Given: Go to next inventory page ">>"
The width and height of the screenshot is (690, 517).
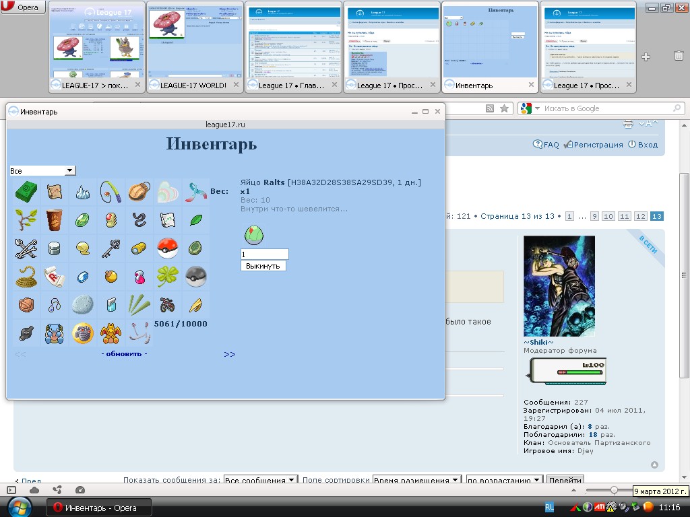Looking at the screenshot, I should click(x=229, y=354).
